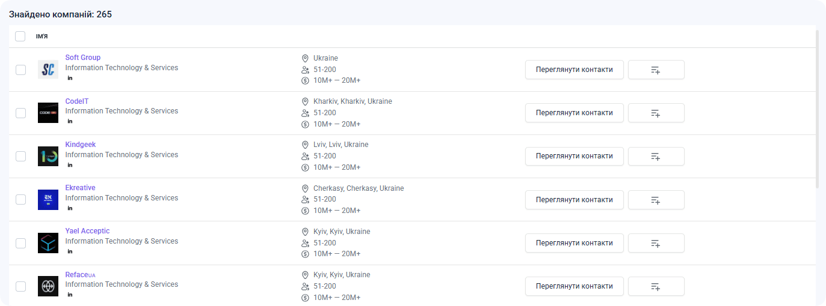Open the Yael Acceptic logo thumbnail
The height and width of the screenshot is (306, 826).
pos(48,243)
